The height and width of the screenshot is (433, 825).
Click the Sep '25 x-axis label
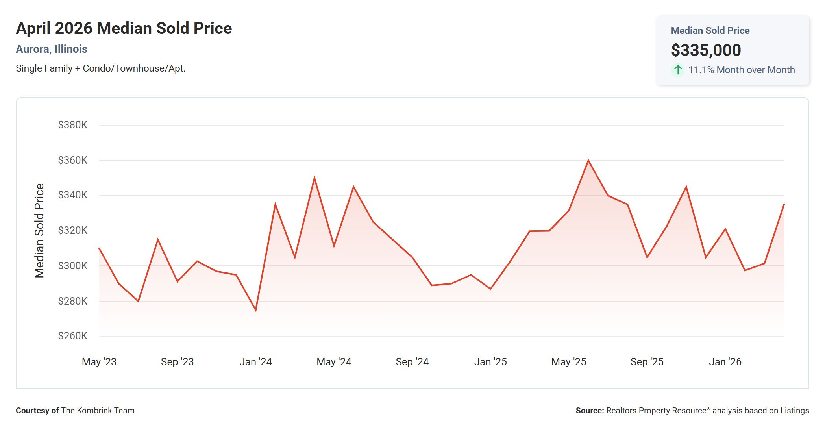click(647, 362)
